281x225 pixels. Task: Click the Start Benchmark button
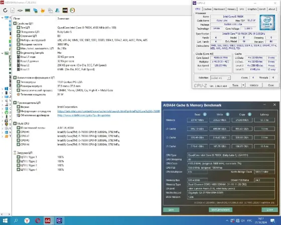tap(220, 210)
